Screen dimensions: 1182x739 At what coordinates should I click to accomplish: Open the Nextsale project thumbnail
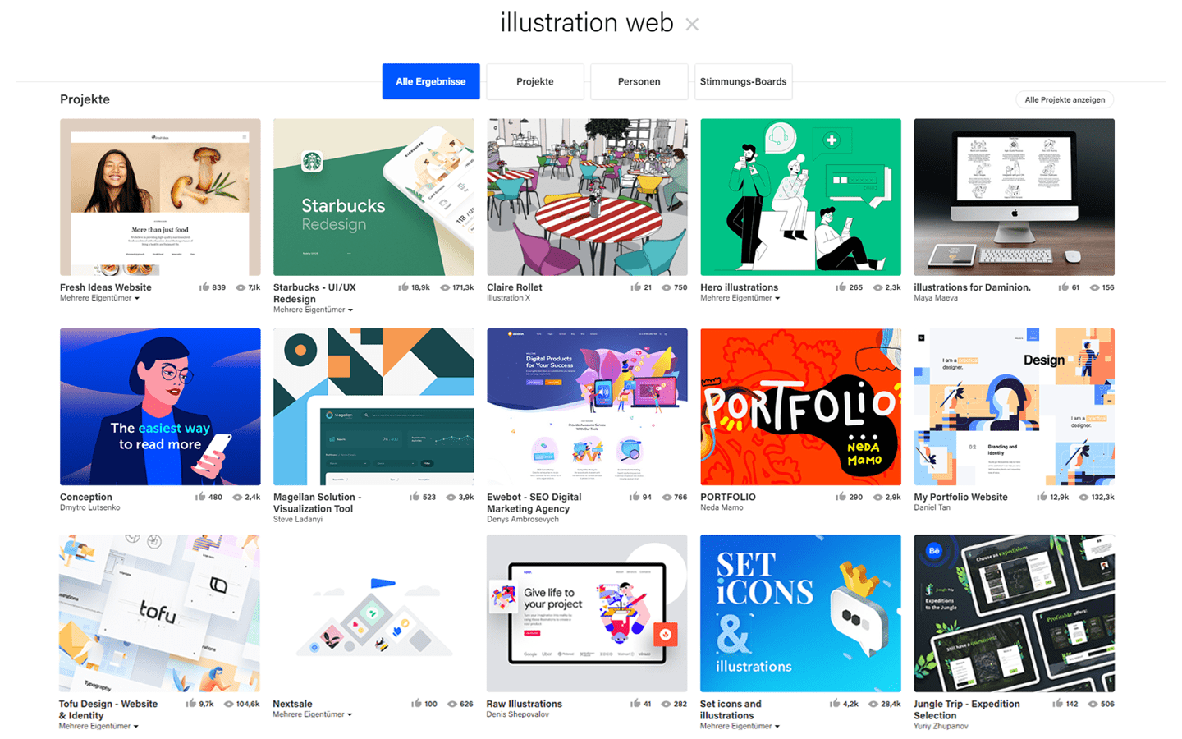pos(373,613)
